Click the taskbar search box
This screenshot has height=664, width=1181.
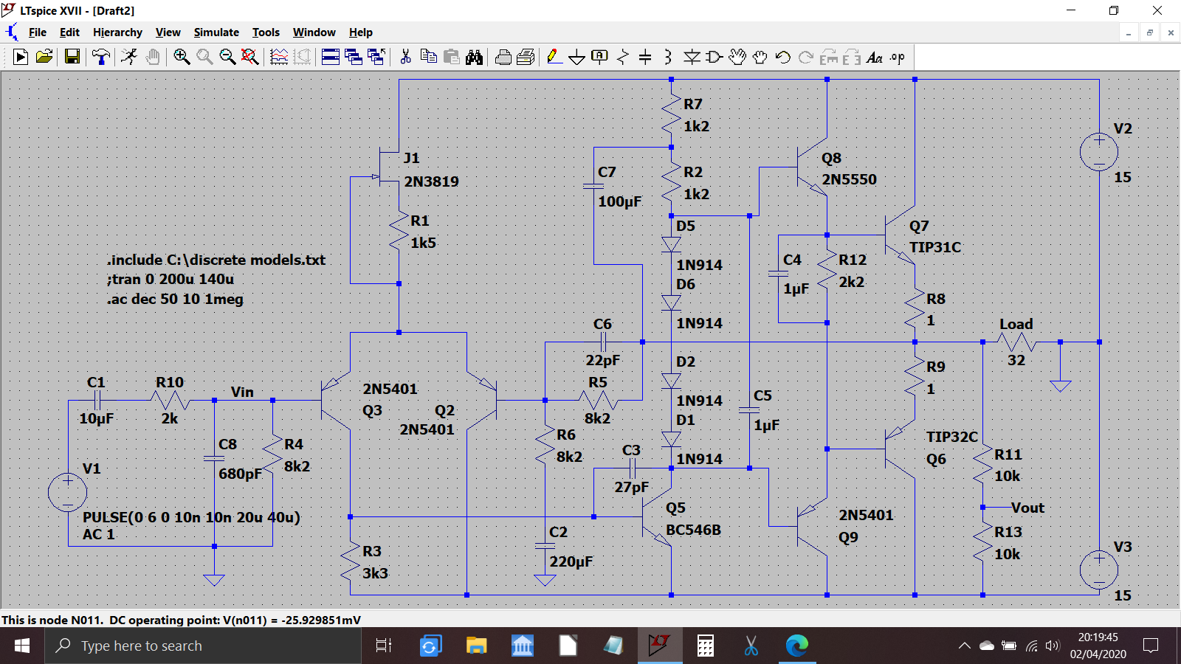203,646
